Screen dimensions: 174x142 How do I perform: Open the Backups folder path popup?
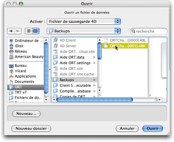click(x=84, y=31)
